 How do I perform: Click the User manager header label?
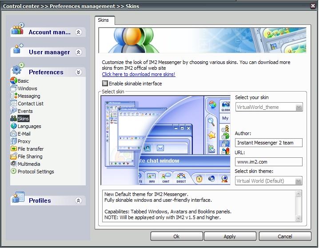(x=49, y=52)
